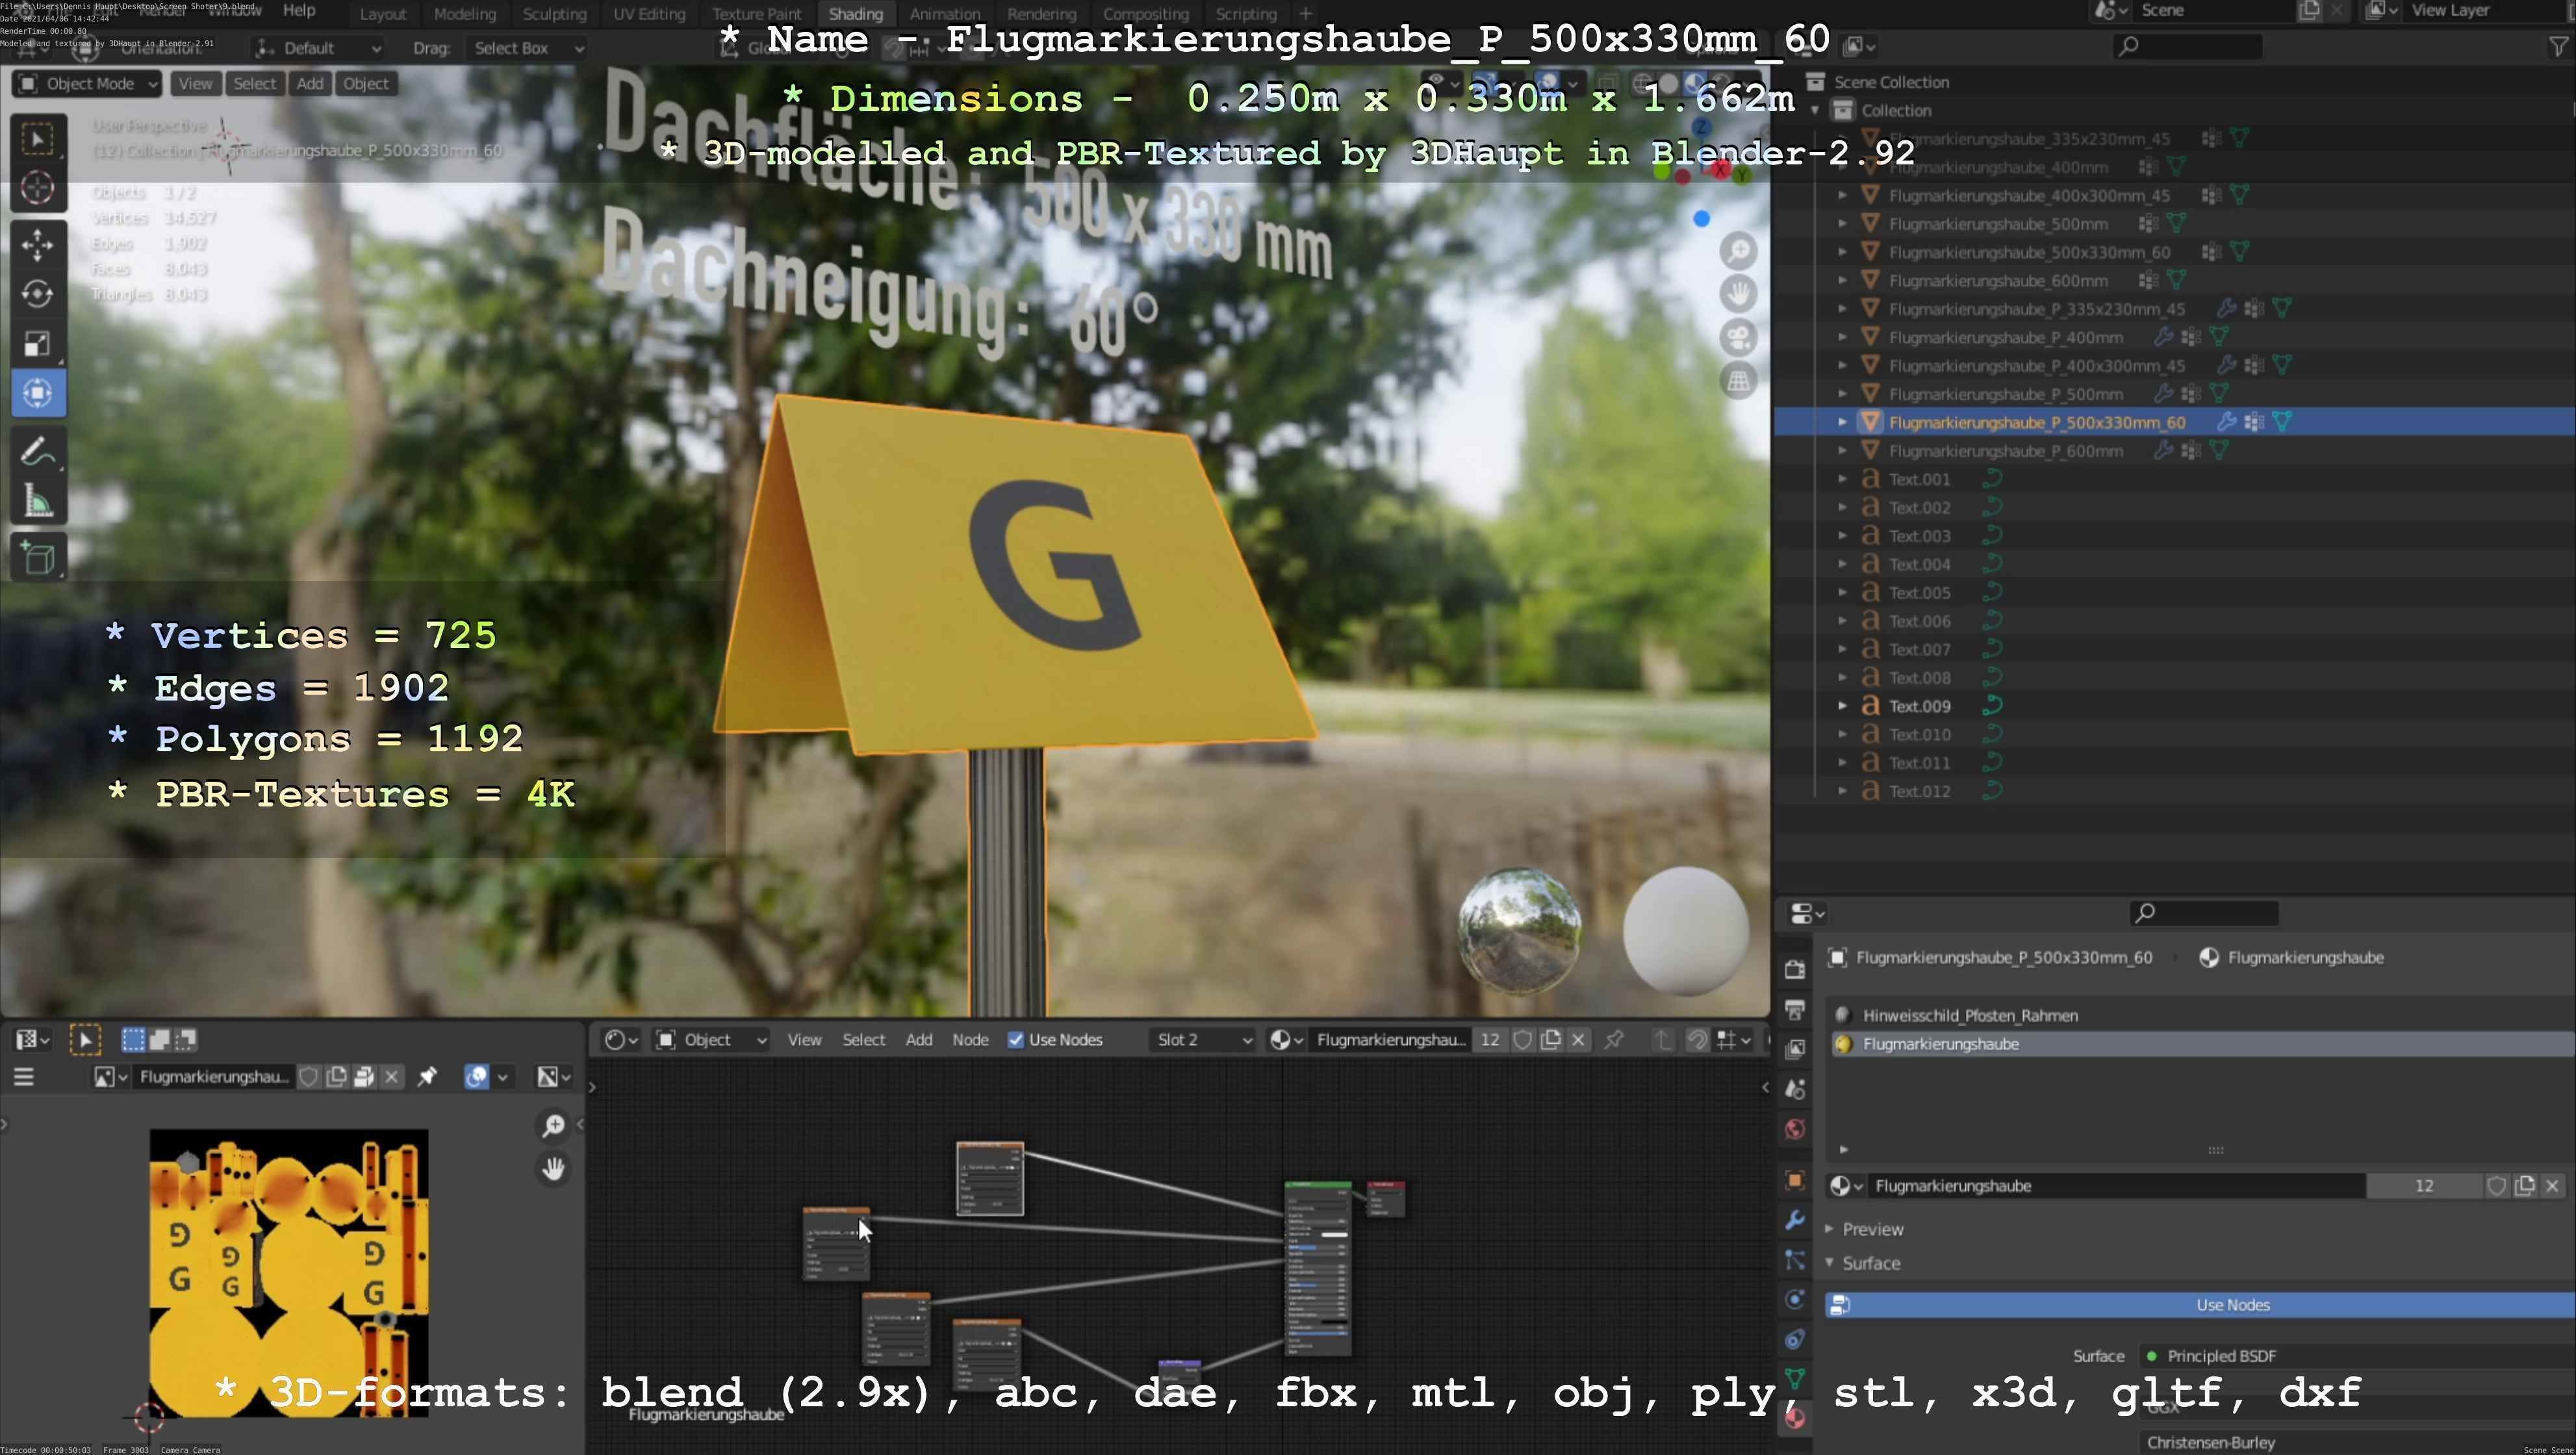Screen dimensions: 2576x1455
Task: Open the Node menu in shader editor
Action: [x=969, y=1040]
